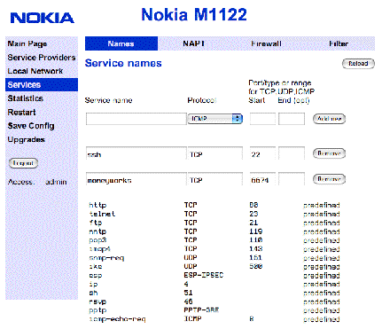Click the ssh end port field

click(292, 153)
